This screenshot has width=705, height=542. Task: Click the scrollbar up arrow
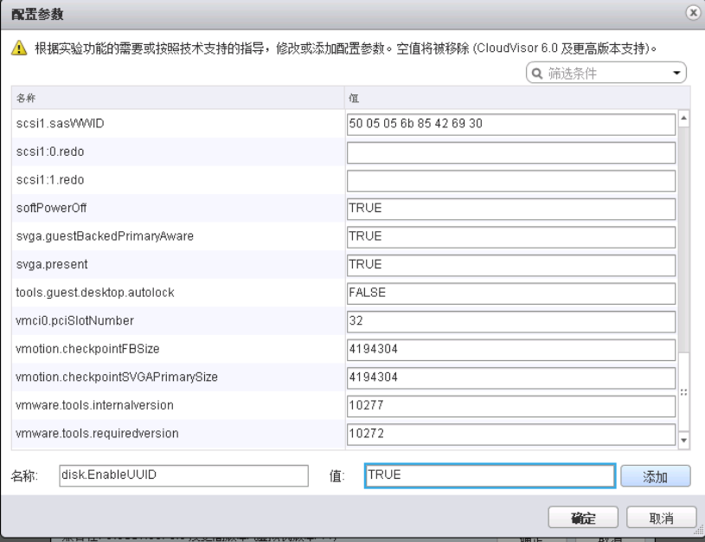coord(683,119)
